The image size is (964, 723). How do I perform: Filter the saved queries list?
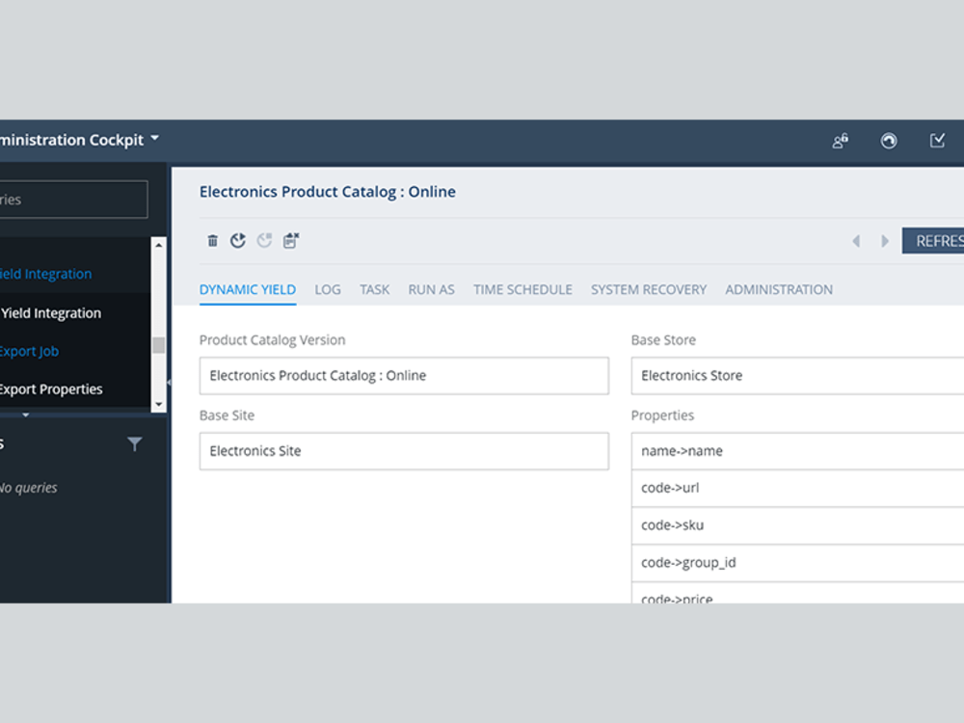click(135, 443)
